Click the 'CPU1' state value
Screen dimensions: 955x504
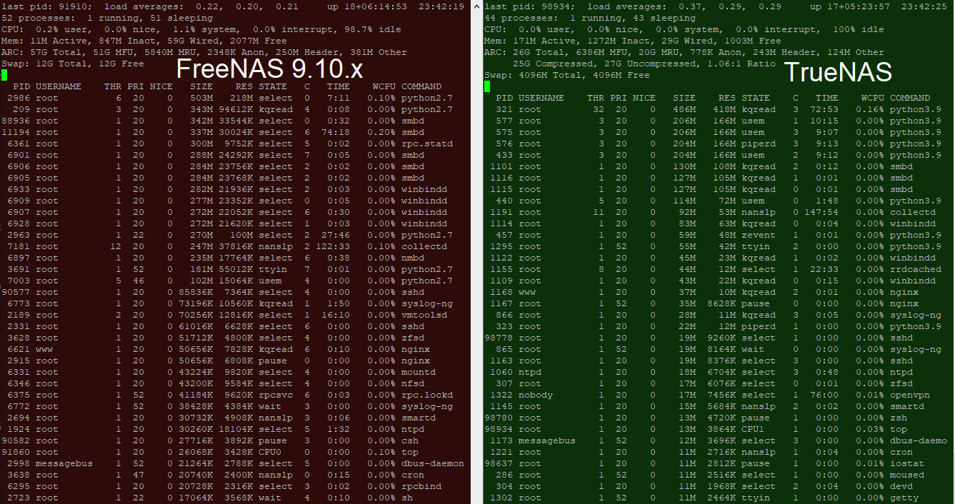tap(753, 429)
